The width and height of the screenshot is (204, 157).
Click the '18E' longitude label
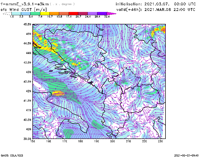(x=81, y=141)
